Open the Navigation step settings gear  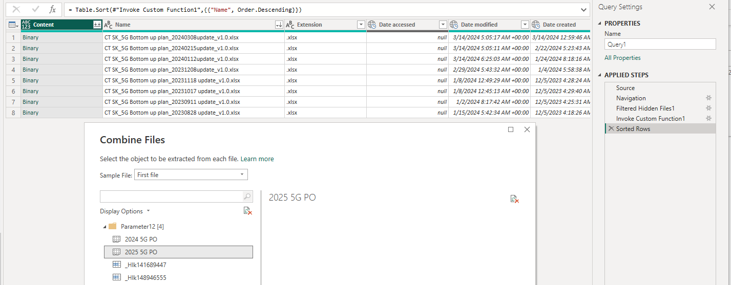point(709,98)
